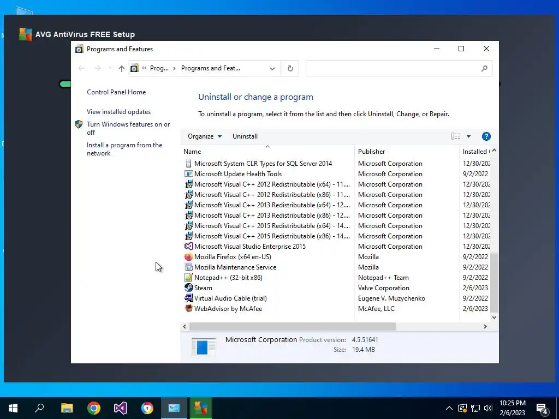
Task: Select the Notepad++ program icon
Action: coord(188,277)
